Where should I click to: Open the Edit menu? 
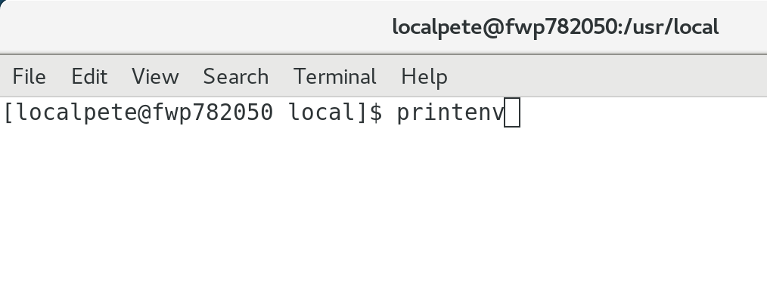(89, 77)
